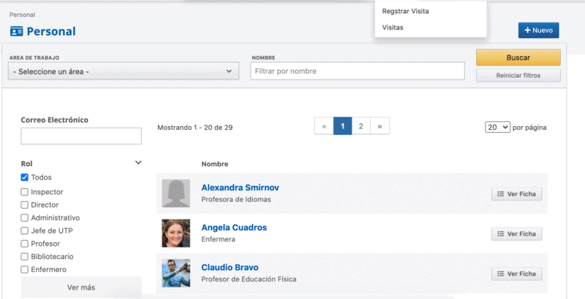This screenshot has width=585, height=299.
Task: Collapse the Rol filter chevron
Action: [x=138, y=163]
